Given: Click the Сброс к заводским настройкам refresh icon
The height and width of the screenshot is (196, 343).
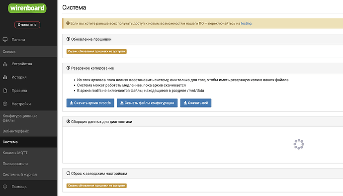Looking at the screenshot, I should click(x=68, y=173).
